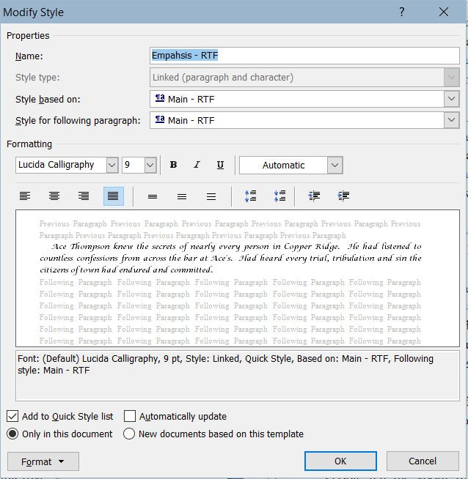Align paragraph text right
Image resolution: width=468 pixels, height=479 pixels.
click(84, 196)
